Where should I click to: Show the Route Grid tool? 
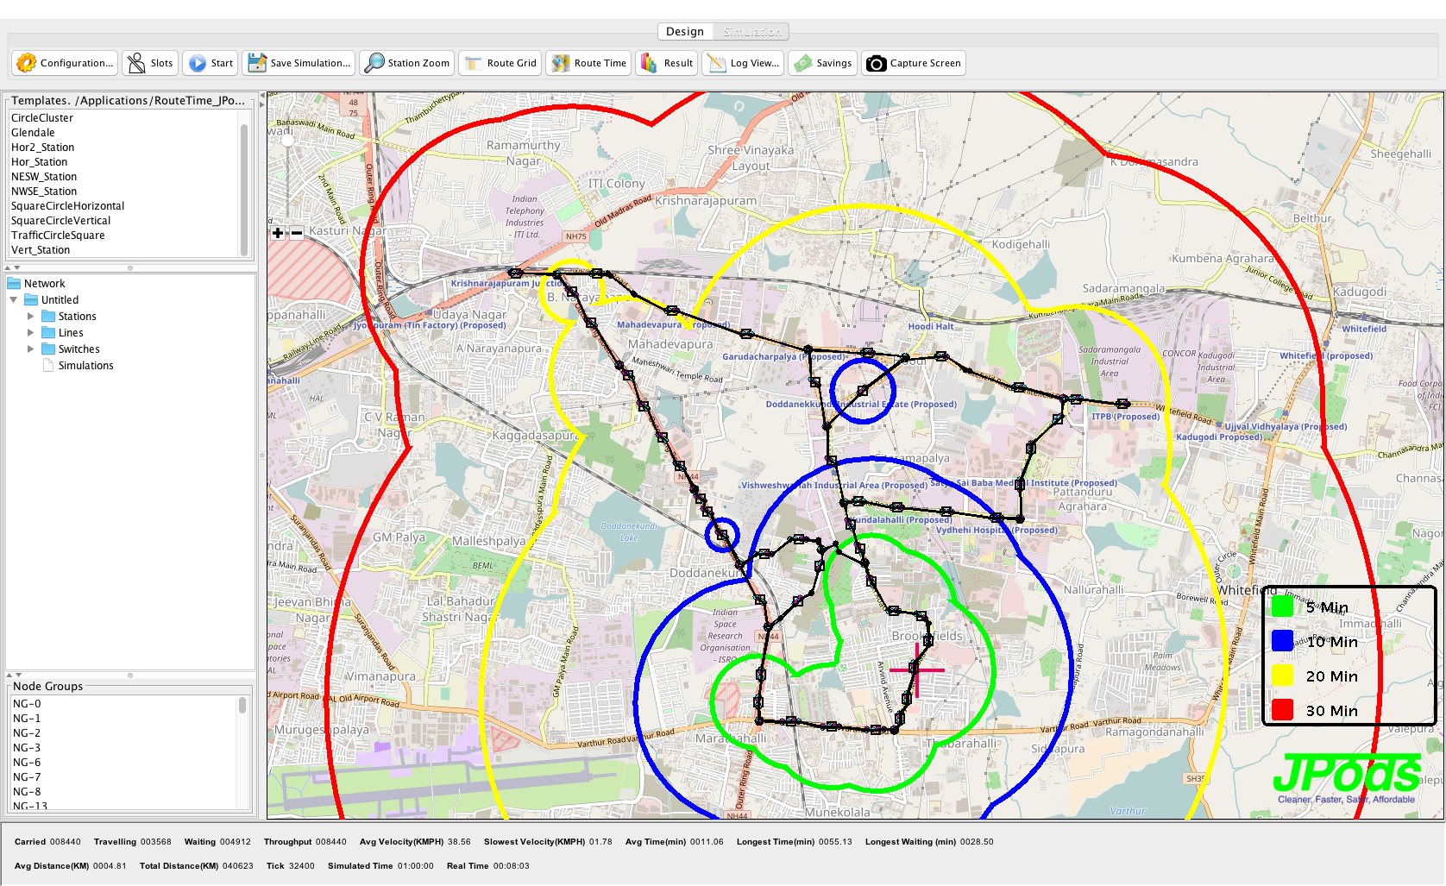click(474, 63)
